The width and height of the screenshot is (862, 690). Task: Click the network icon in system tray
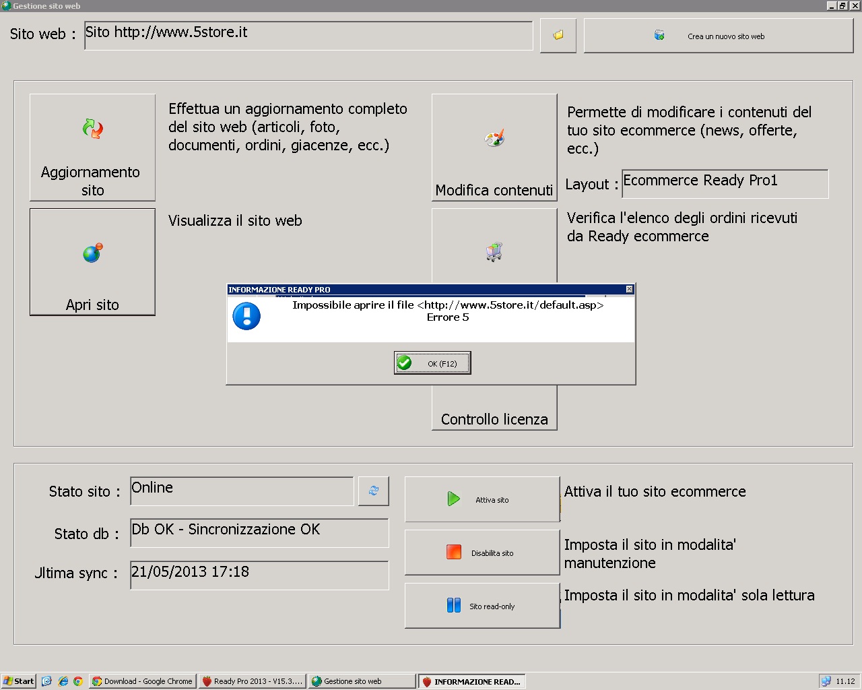[826, 681]
